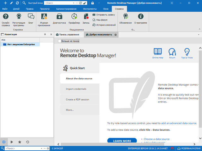Open the tab list dropdown arrow

point(199,35)
